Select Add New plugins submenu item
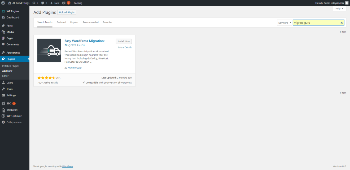The height and width of the screenshot is (170, 350). 7,71
